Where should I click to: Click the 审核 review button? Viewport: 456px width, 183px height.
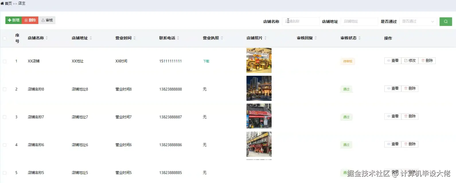pos(47,20)
